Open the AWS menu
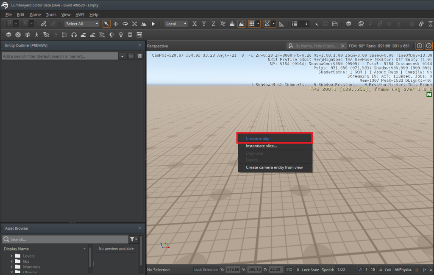The height and width of the screenshot is (275, 434). pos(80,15)
